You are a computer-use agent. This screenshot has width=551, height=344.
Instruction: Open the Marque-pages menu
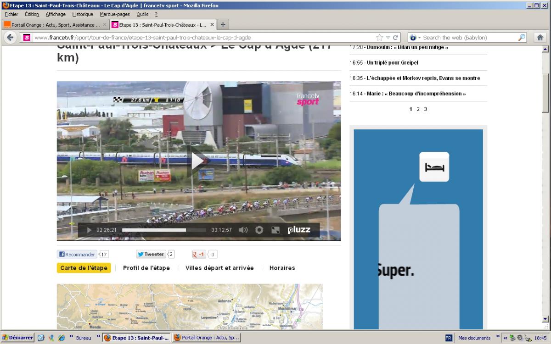115,14
